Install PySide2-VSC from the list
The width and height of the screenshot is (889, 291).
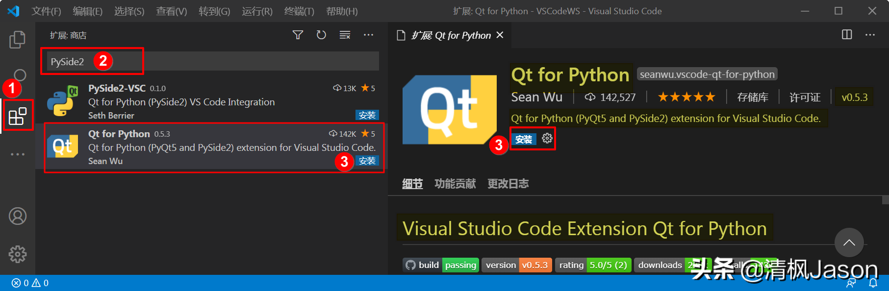pyautogui.click(x=367, y=115)
